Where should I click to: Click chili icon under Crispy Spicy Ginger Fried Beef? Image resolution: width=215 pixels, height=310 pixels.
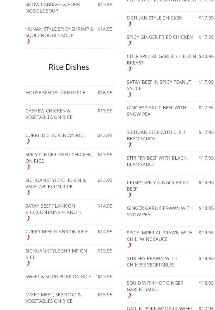pos(130,195)
